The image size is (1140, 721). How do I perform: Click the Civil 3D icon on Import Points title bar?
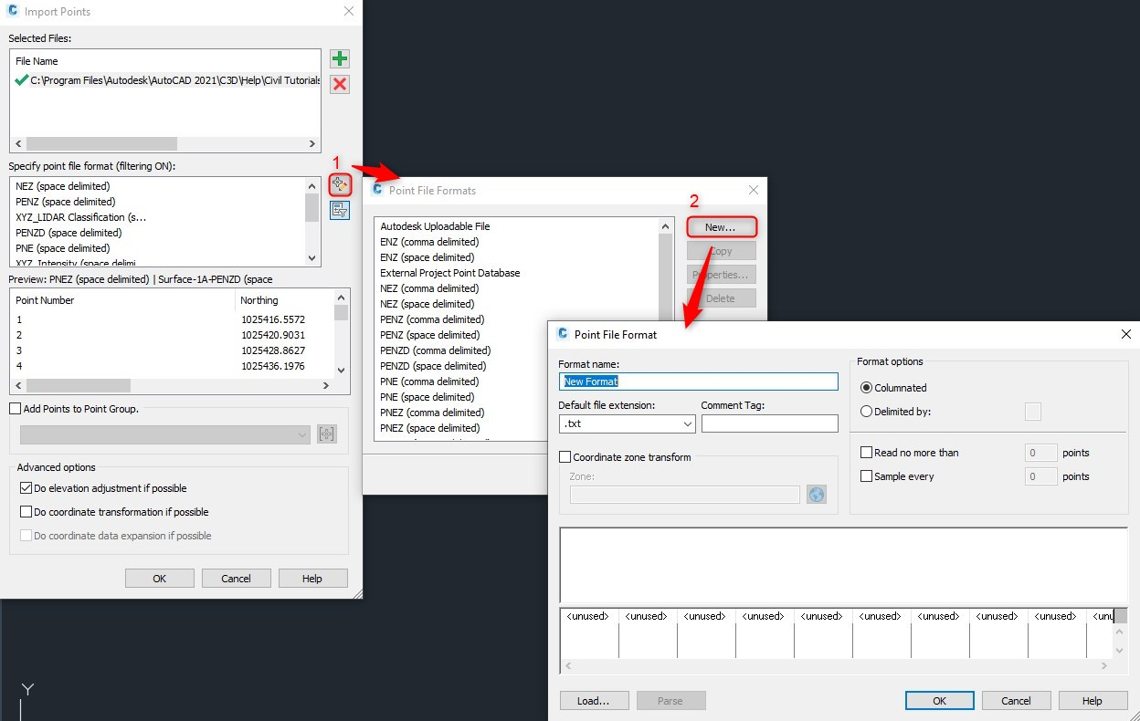13,12
